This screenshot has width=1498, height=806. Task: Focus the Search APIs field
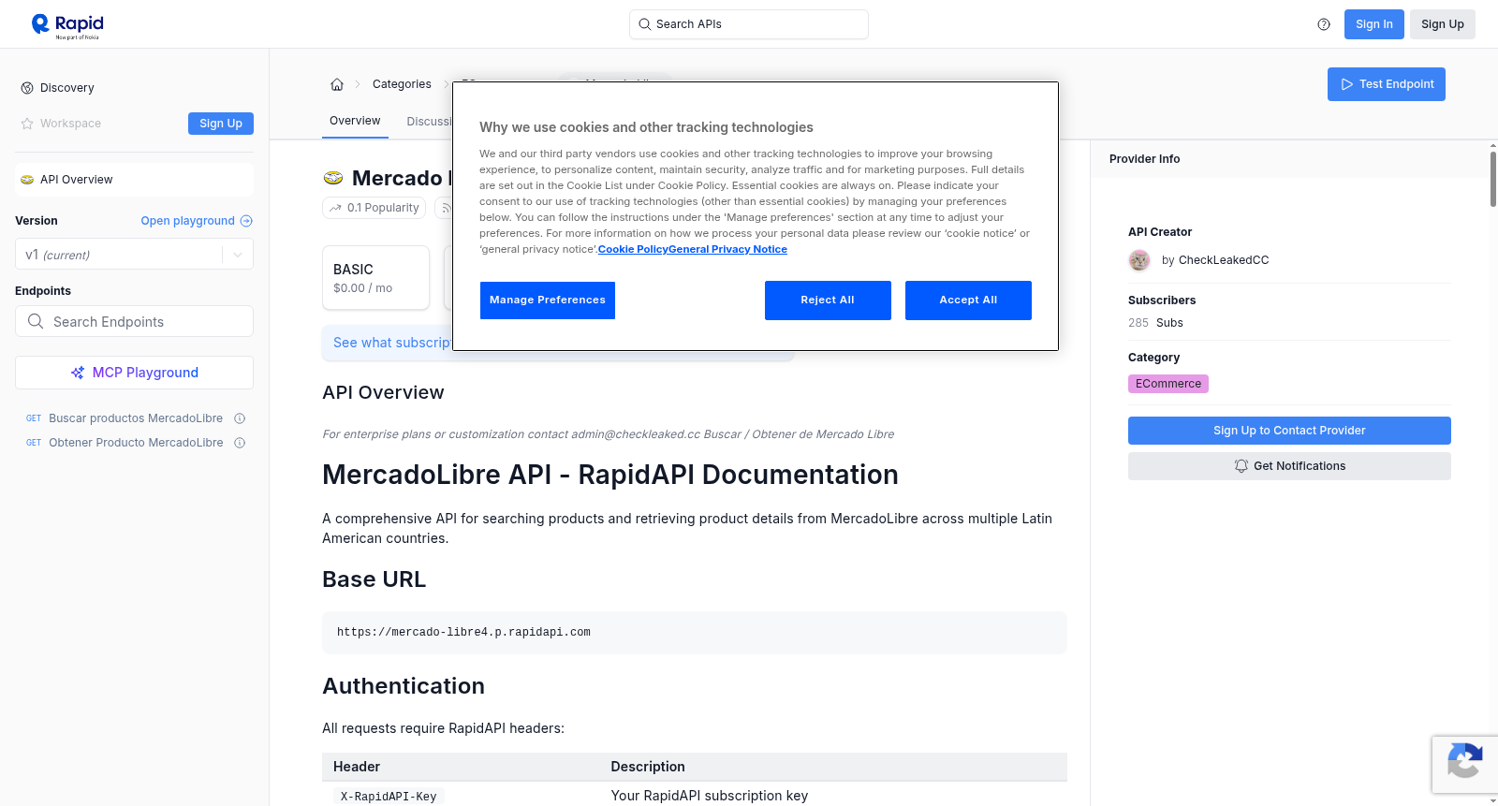point(749,24)
